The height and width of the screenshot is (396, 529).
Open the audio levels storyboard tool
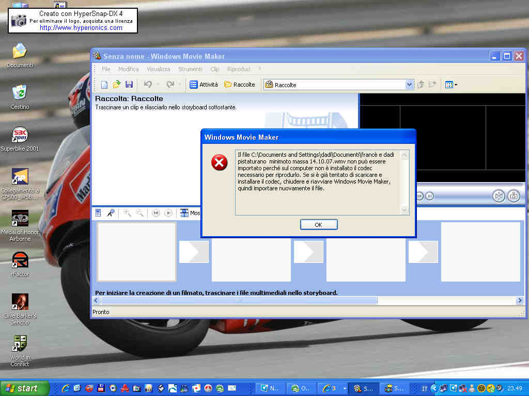98,213
